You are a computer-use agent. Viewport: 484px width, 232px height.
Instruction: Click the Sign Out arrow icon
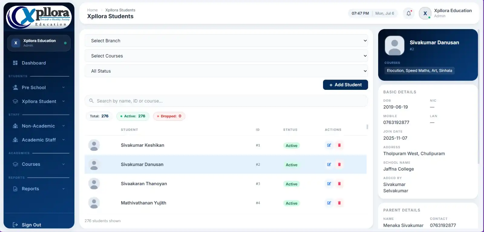tap(15, 225)
